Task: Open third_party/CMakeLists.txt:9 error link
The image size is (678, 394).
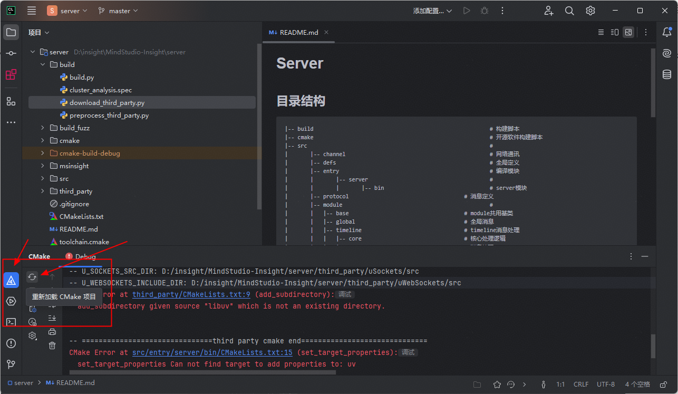Action: 191,294
